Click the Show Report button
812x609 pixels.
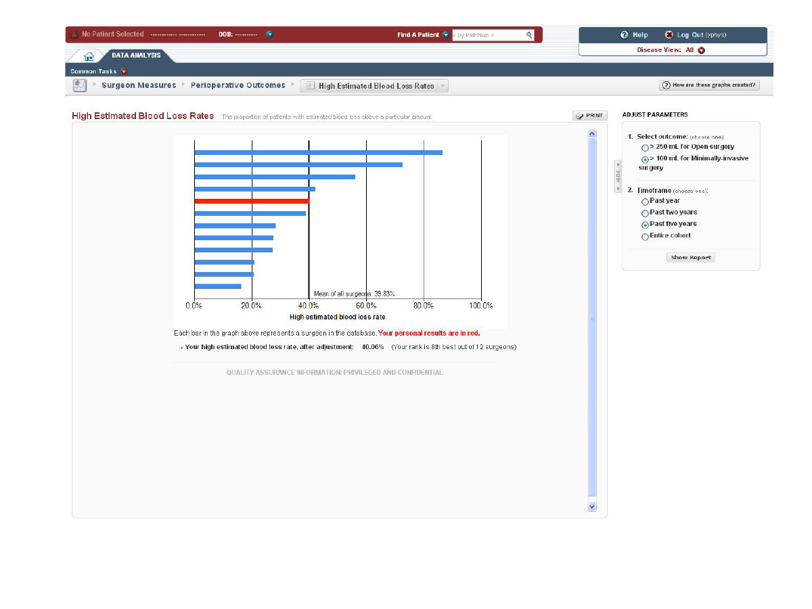tap(690, 257)
